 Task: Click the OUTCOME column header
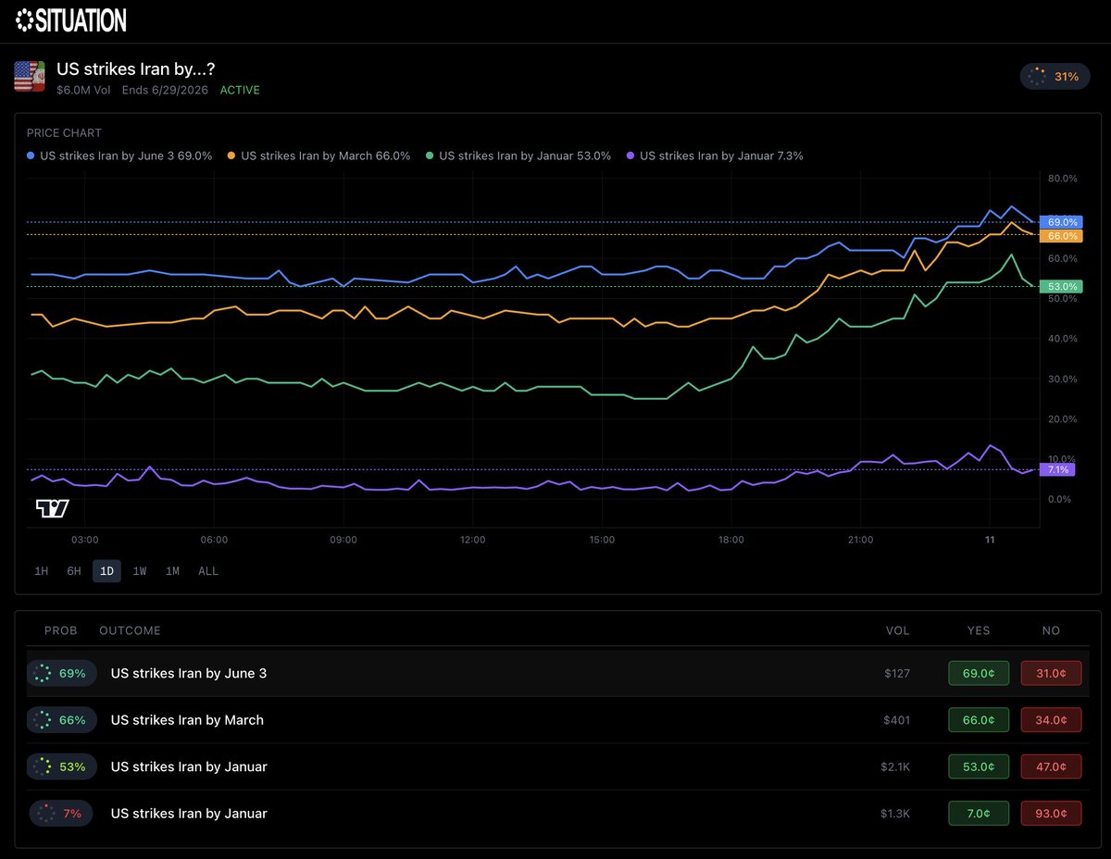coord(130,630)
